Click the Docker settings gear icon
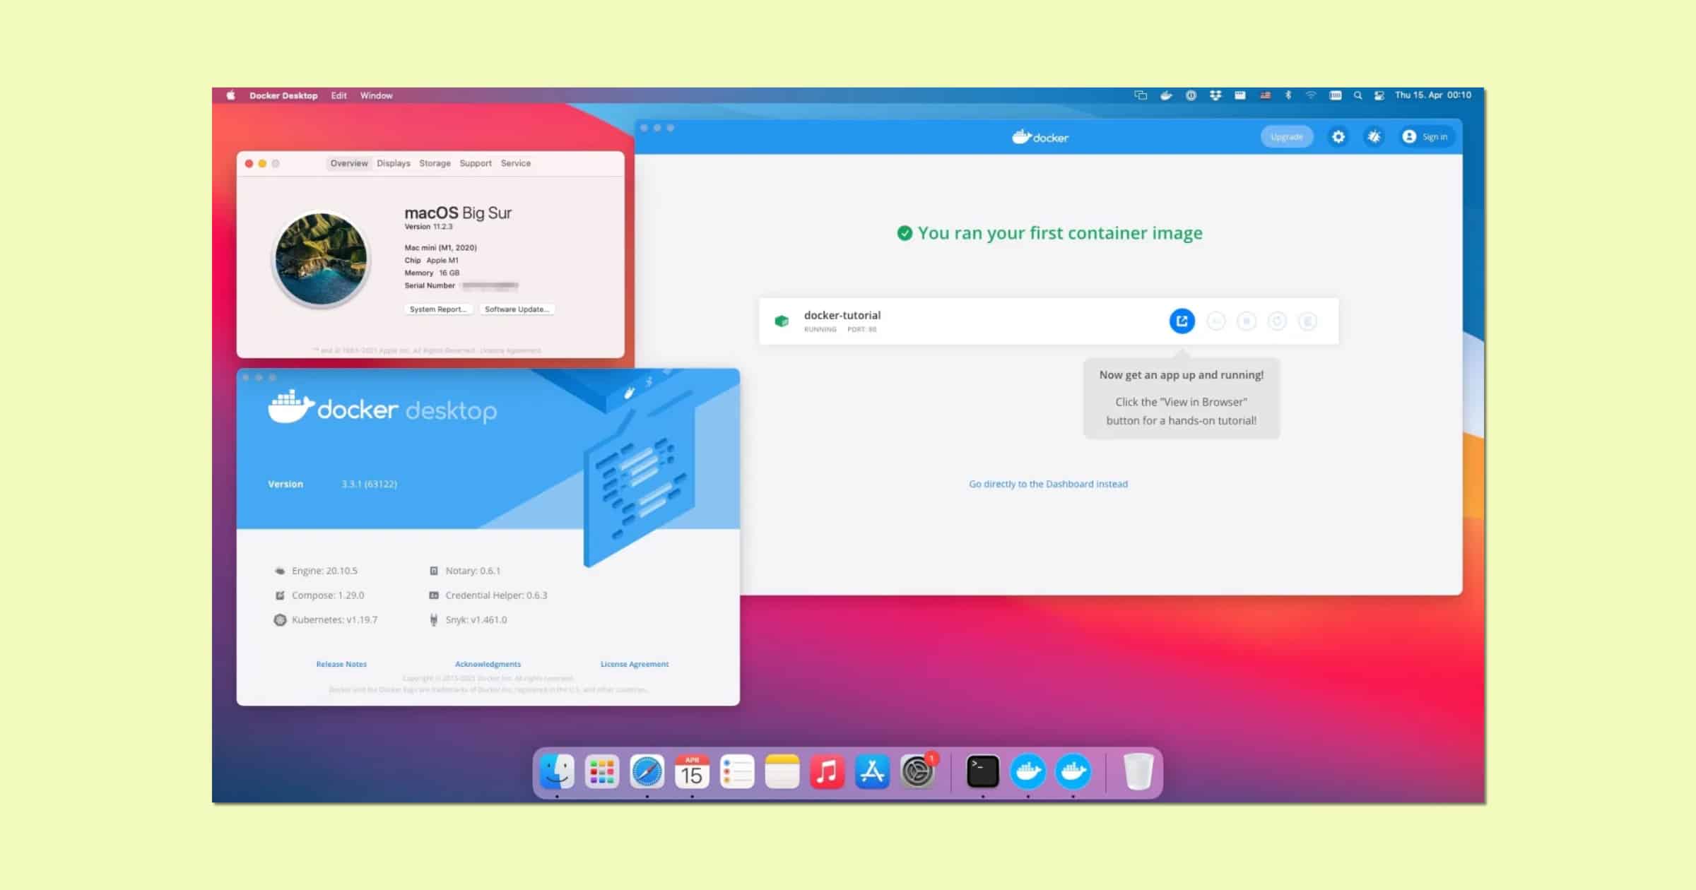Screen dimensions: 1696x890 point(1337,137)
